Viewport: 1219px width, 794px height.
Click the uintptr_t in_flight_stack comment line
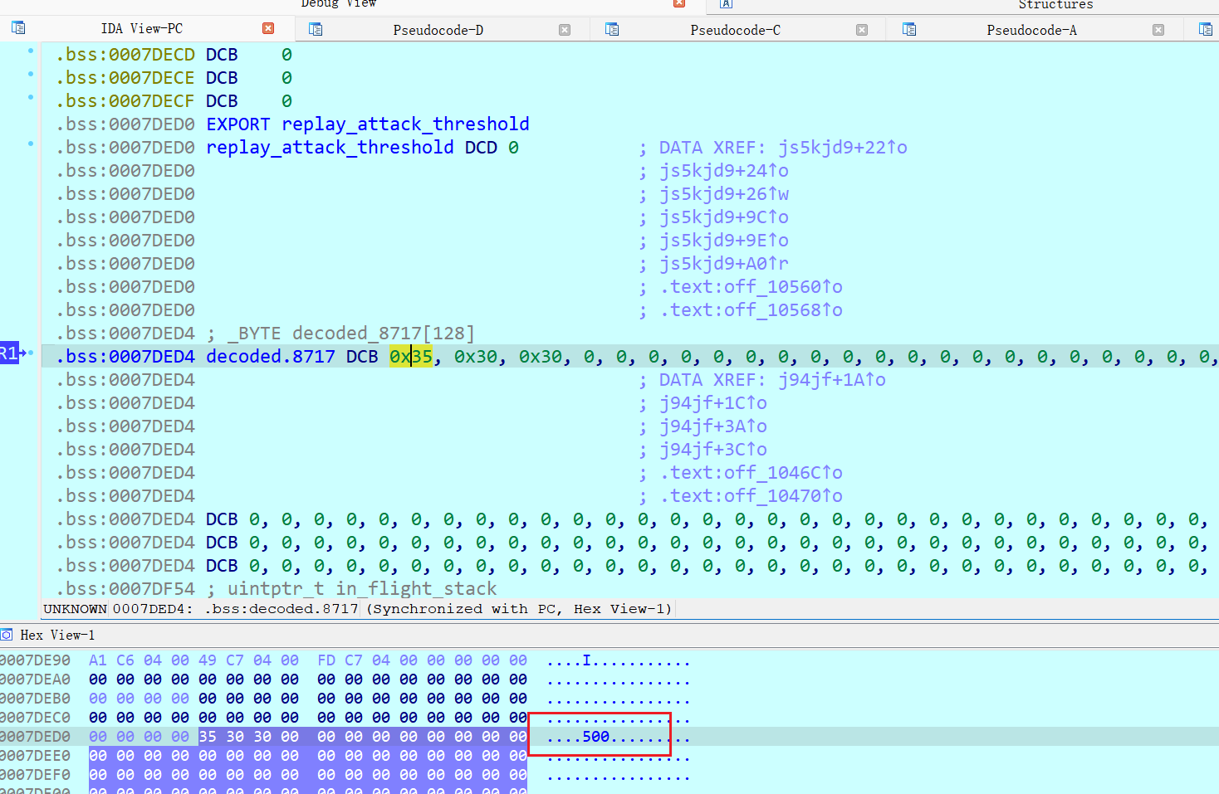[x=351, y=589]
